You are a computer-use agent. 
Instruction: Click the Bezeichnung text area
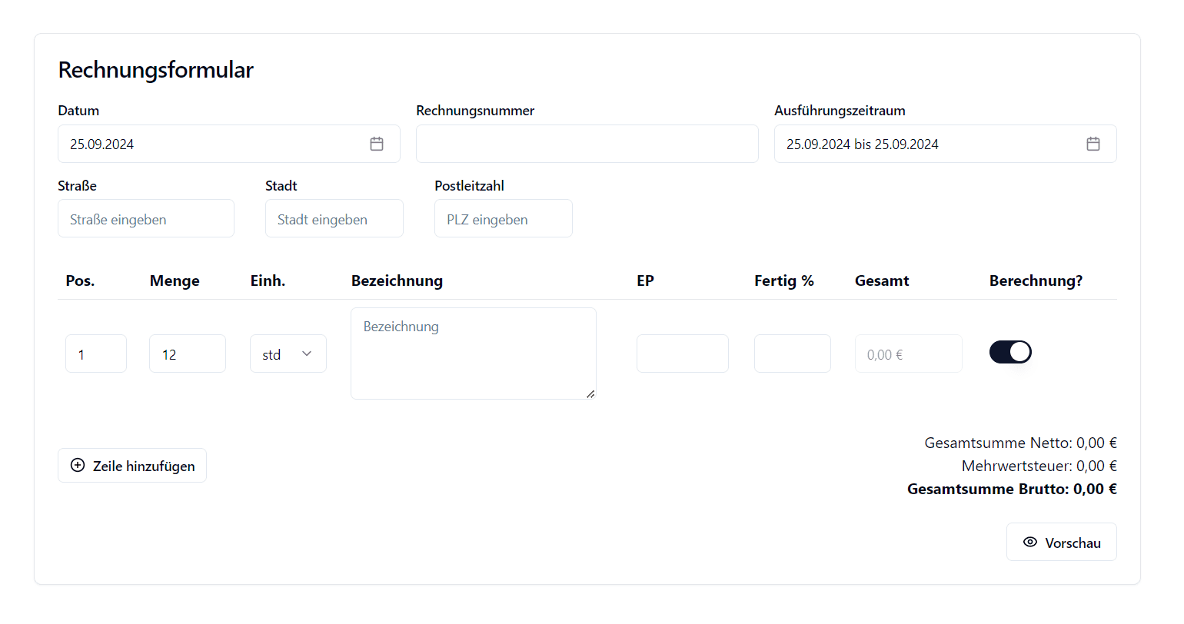coord(473,353)
